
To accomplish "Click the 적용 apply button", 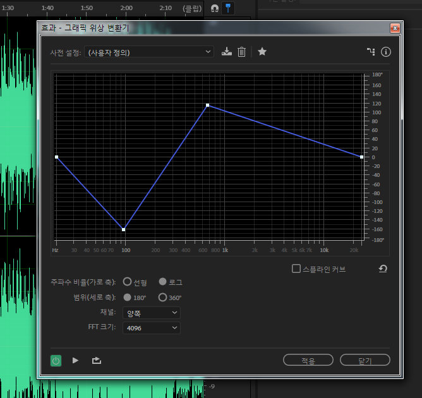I will click(x=308, y=360).
